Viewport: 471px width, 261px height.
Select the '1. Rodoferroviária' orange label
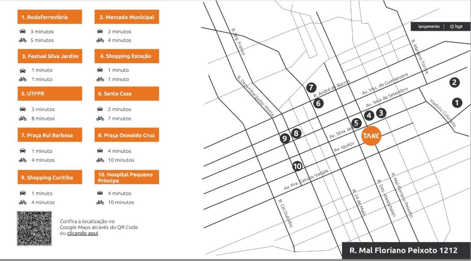click(x=49, y=17)
